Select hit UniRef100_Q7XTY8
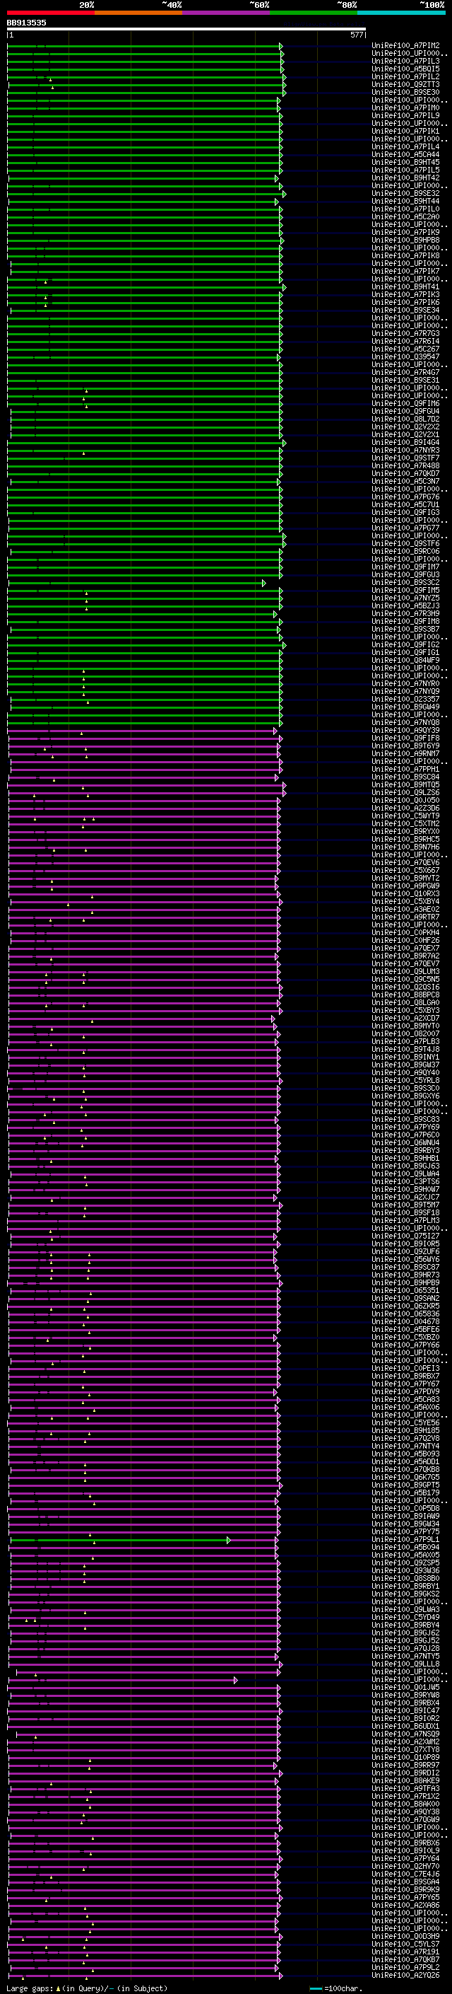Image resolution: width=452 pixels, height=1994 pixels. [x=405, y=1749]
